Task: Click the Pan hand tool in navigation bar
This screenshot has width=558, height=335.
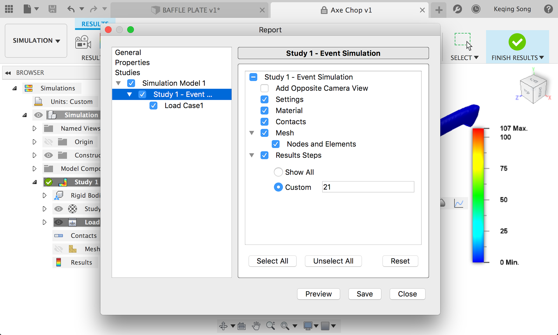Action: pos(256,326)
